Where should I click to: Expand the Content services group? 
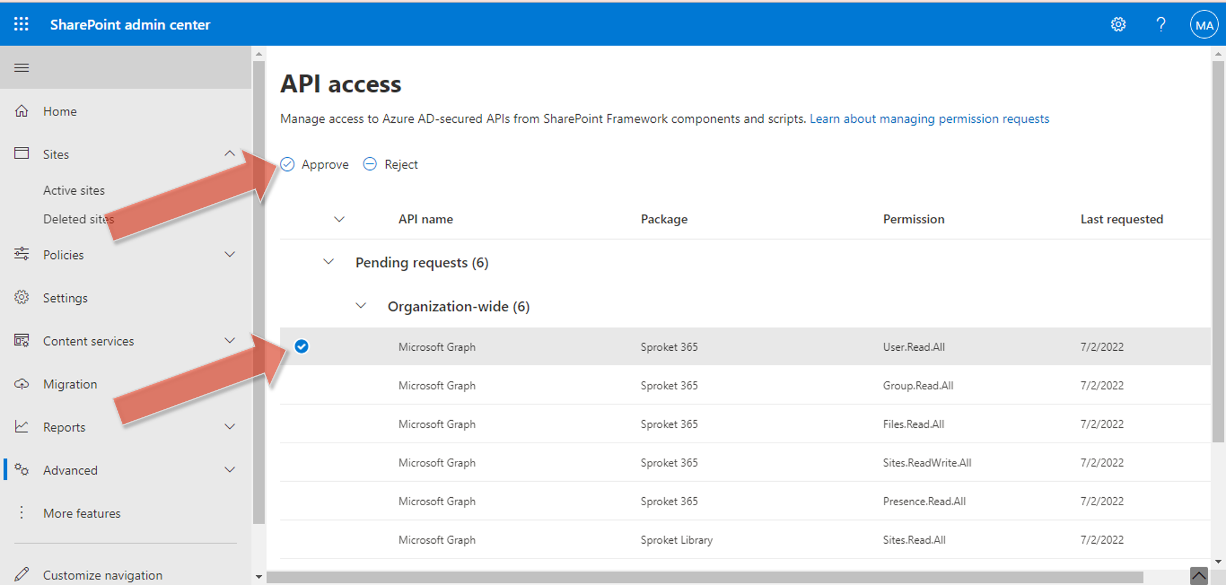pos(230,340)
